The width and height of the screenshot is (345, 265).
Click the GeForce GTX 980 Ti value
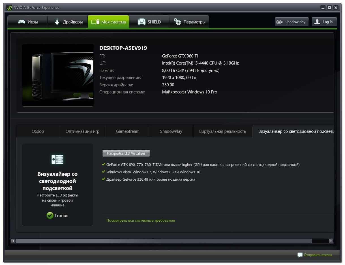coord(180,56)
